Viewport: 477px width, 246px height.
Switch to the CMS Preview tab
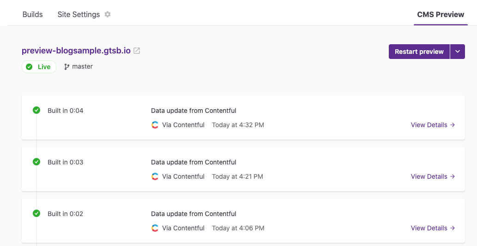pyautogui.click(x=441, y=14)
